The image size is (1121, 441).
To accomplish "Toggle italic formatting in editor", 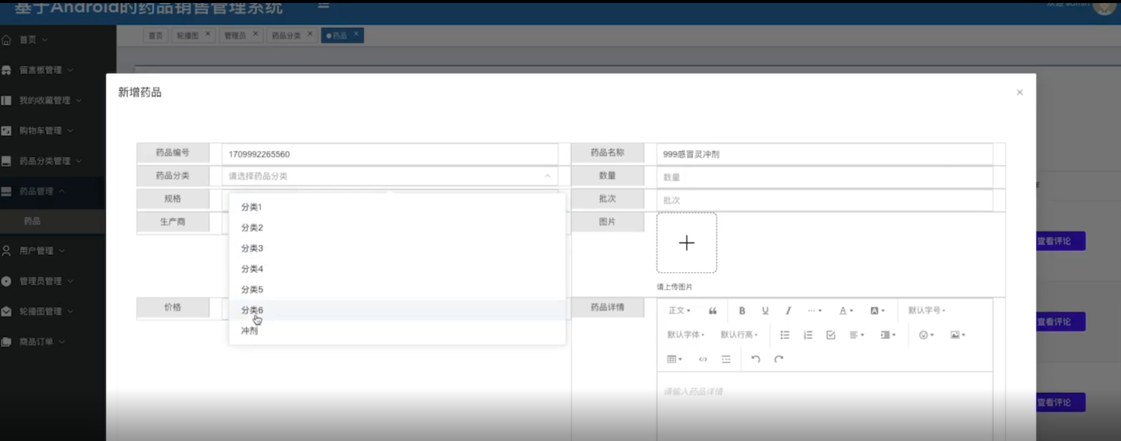I will (788, 310).
